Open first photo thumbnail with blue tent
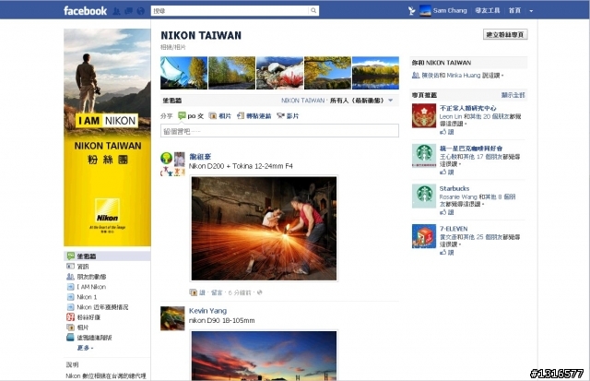The height and width of the screenshot is (381, 590). 183,73
